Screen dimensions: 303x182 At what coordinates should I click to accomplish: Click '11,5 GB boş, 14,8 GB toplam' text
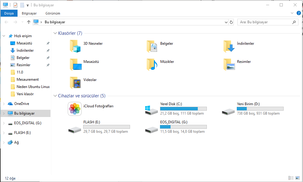coord(182,132)
